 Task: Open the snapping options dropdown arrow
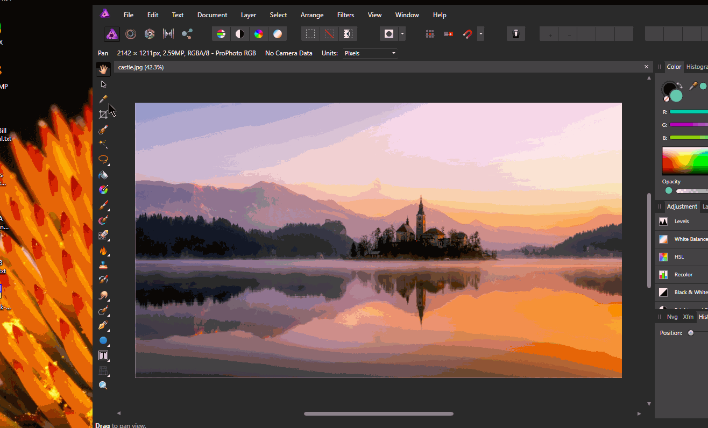480,33
